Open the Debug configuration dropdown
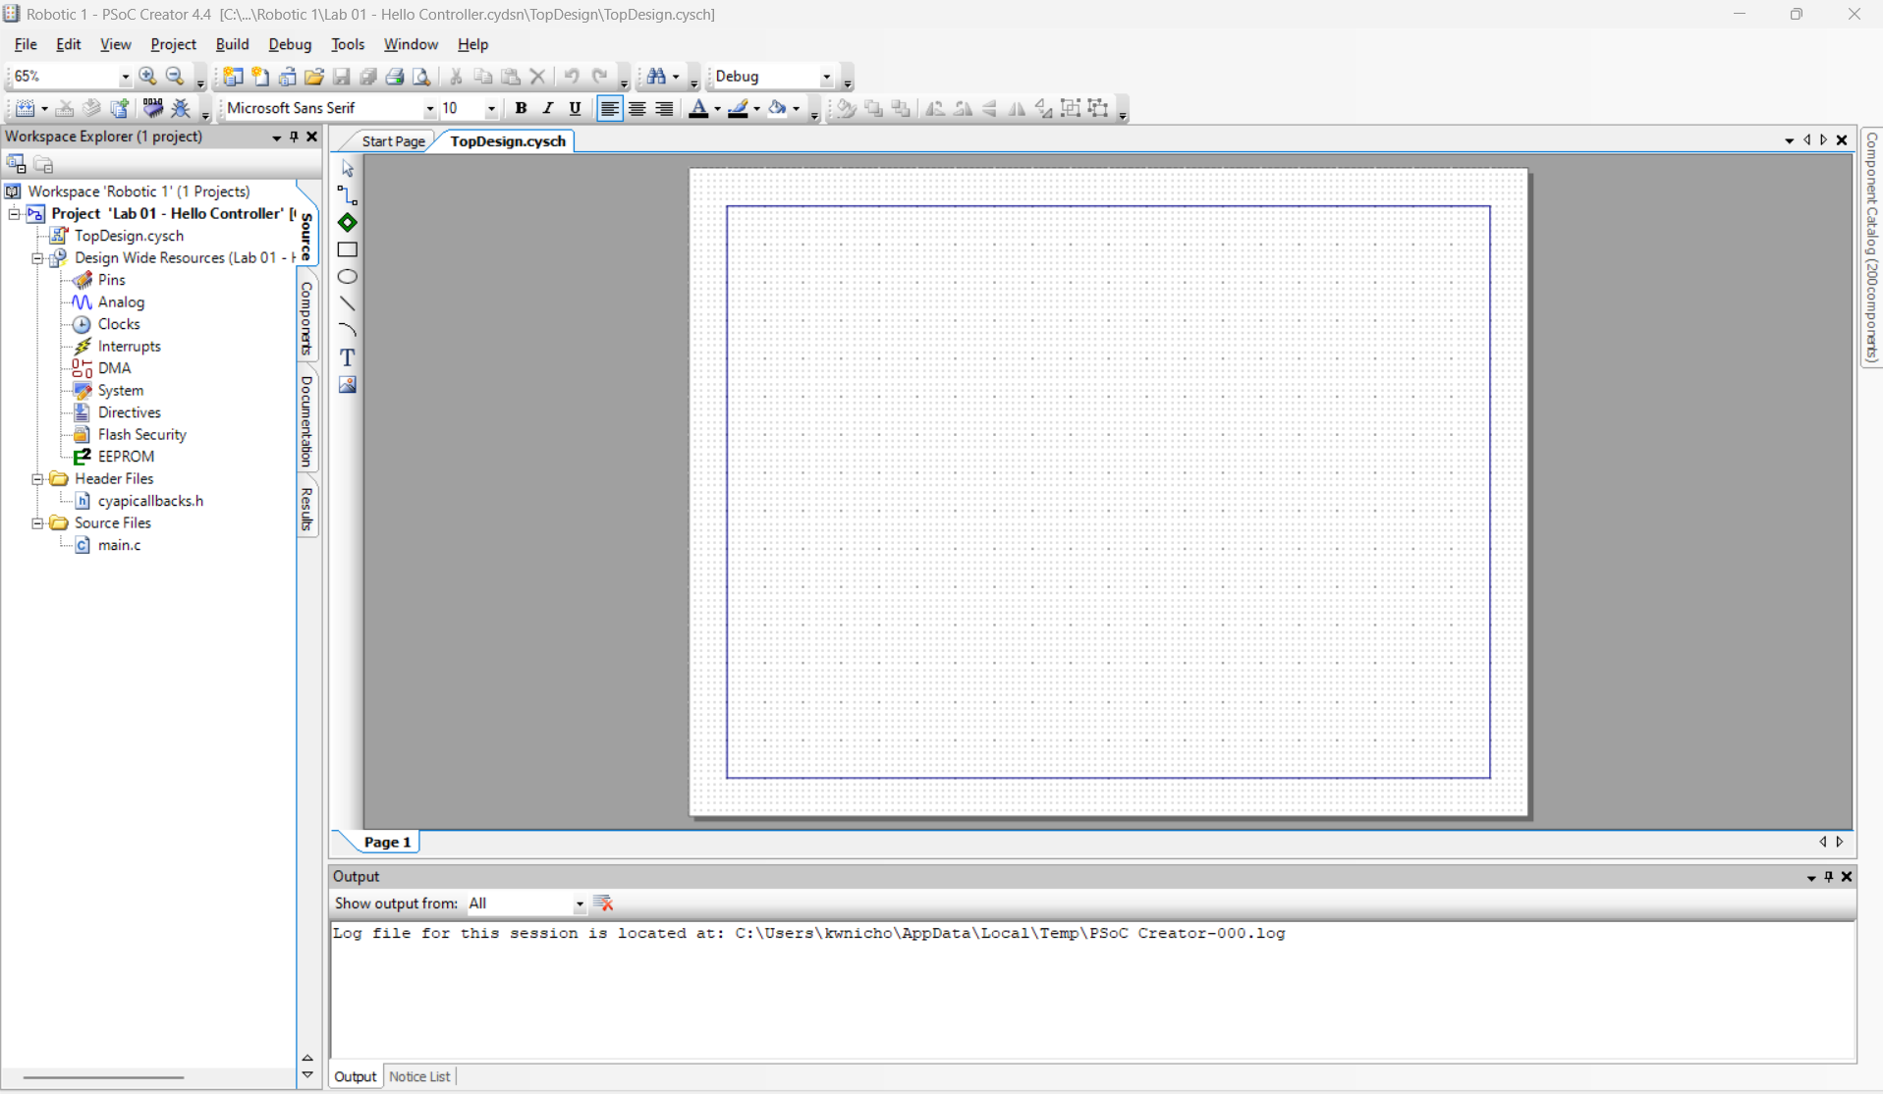 tap(827, 77)
